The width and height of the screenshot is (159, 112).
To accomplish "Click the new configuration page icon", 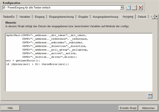I will click(x=129, y=8).
